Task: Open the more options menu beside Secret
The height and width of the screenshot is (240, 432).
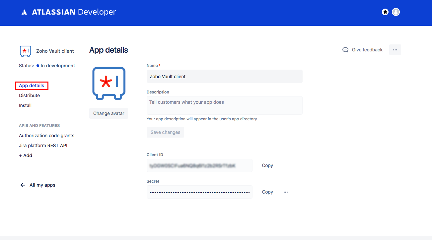Action: 286,192
